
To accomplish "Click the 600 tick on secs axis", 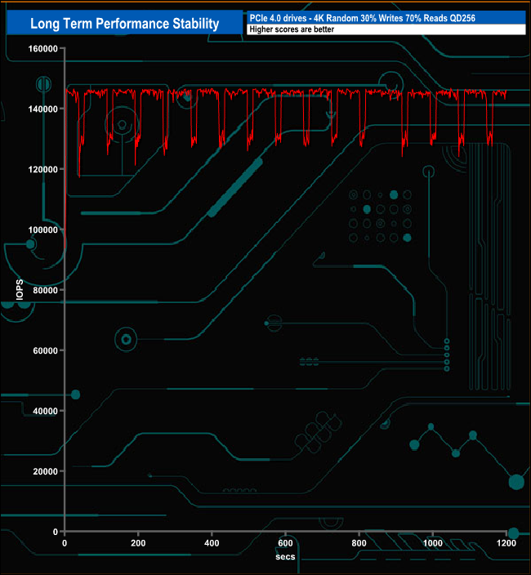I will [285, 543].
